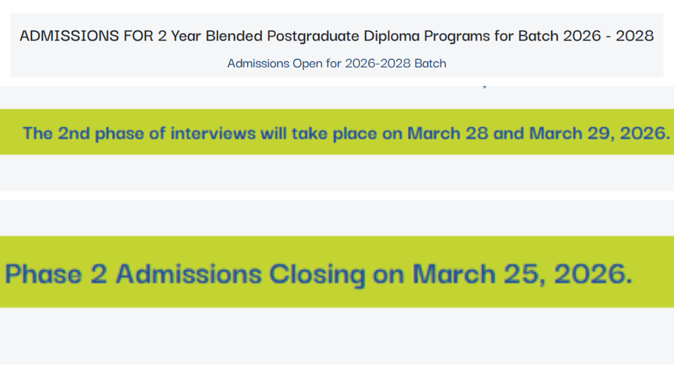Click "March 25, 2026" closing date text

521,274
